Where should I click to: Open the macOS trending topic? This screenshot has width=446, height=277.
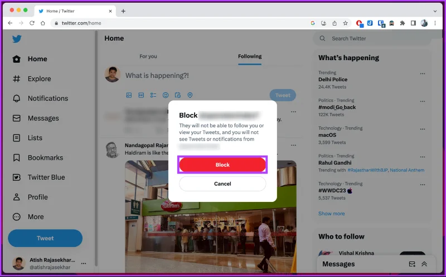pos(327,135)
